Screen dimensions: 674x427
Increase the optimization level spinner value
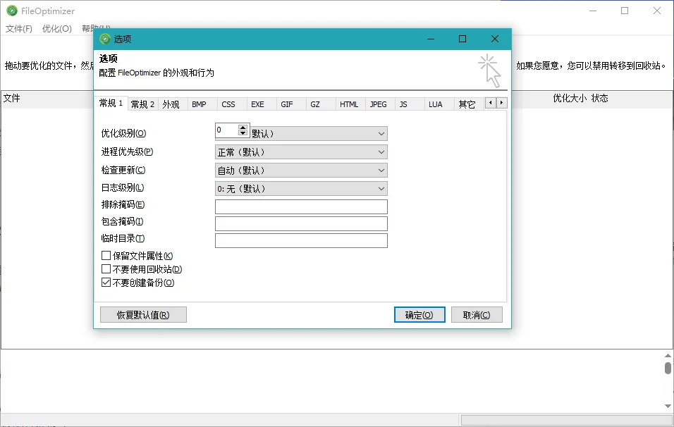[243, 127]
